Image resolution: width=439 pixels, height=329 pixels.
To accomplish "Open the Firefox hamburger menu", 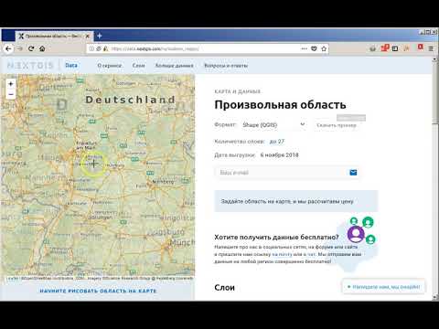I will [x=431, y=48].
